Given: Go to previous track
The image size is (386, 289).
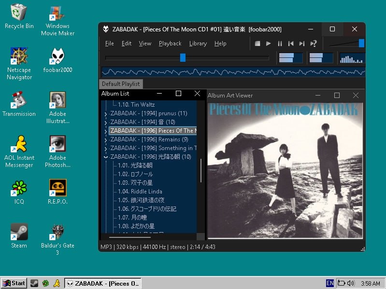Looking at the screenshot, I should [x=291, y=43].
